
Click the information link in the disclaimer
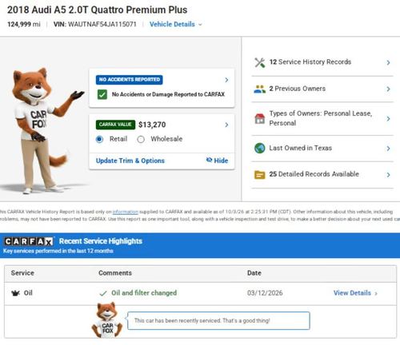126,212
